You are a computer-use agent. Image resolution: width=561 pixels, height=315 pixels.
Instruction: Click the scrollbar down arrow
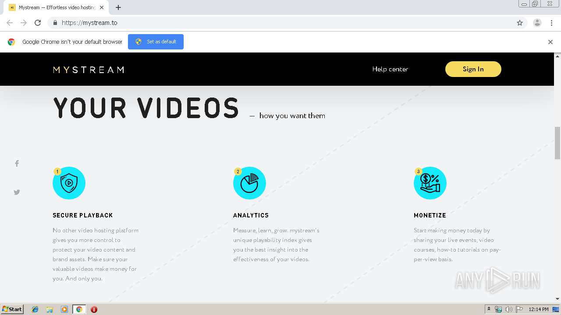pyautogui.click(x=557, y=299)
